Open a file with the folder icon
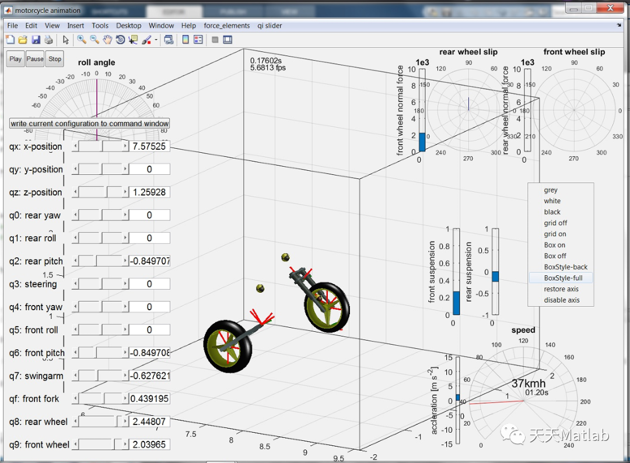 coord(23,40)
